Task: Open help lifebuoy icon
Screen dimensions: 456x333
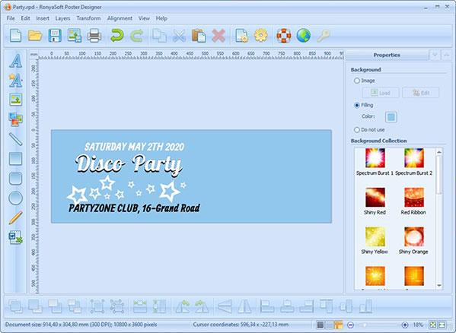Action: pyautogui.click(x=284, y=36)
